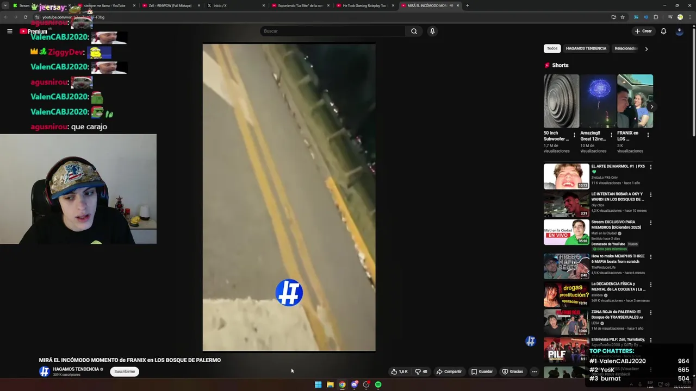Open LA DECADENCIA FÍSICA Y MENTAL video title
This screenshot has height=391, width=696.
(618, 286)
